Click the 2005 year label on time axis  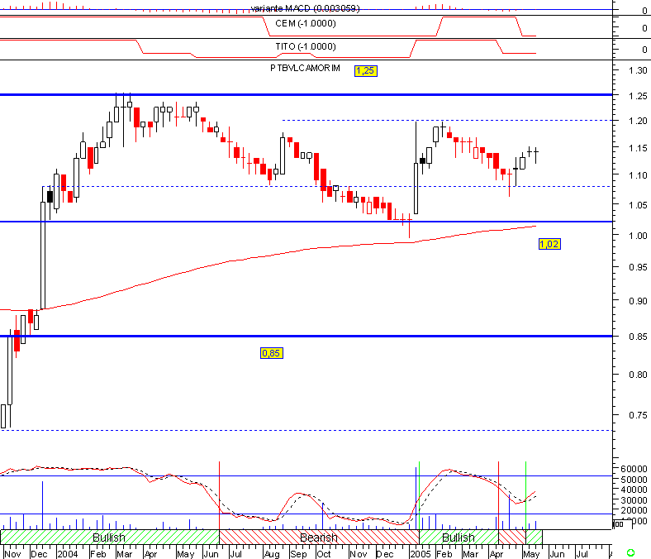[421, 554]
